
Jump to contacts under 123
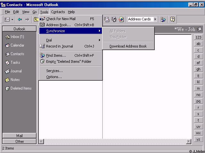point(198,37)
